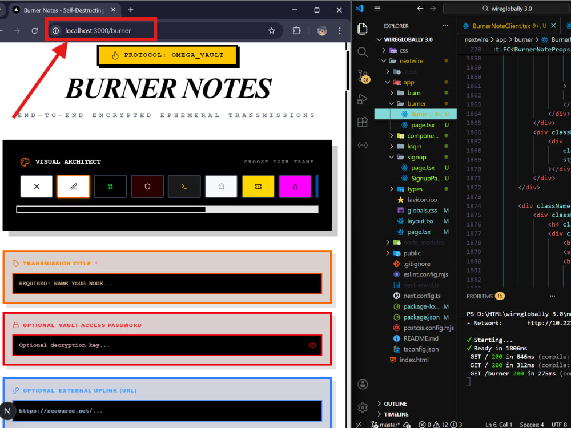The width and height of the screenshot is (571, 428).
Task: Open VS Code hamburger menu
Action: pos(377,8)
